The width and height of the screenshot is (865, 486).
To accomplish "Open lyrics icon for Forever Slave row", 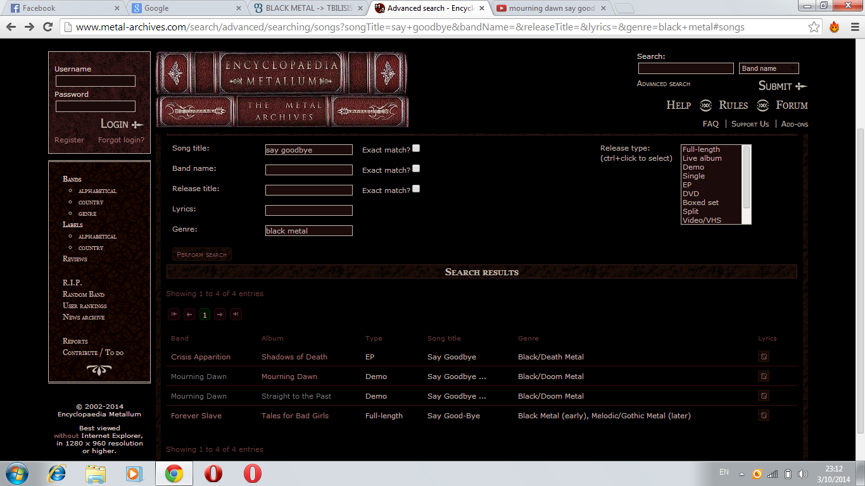I will (x=764, y=416).
